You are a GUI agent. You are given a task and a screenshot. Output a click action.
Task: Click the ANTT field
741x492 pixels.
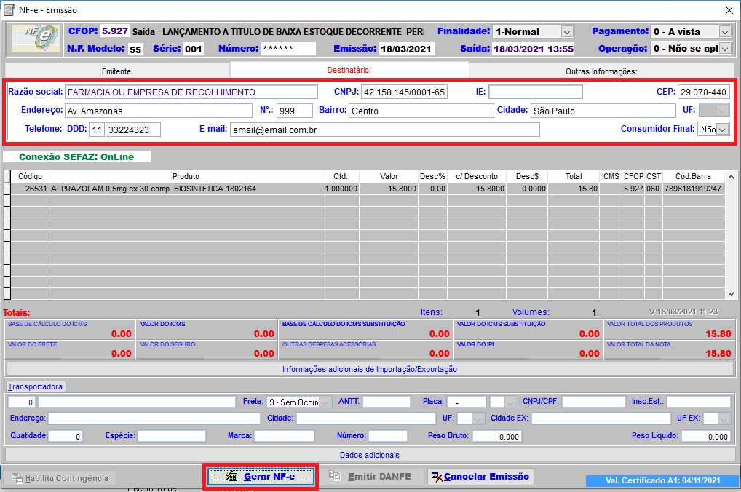point(387,402)
